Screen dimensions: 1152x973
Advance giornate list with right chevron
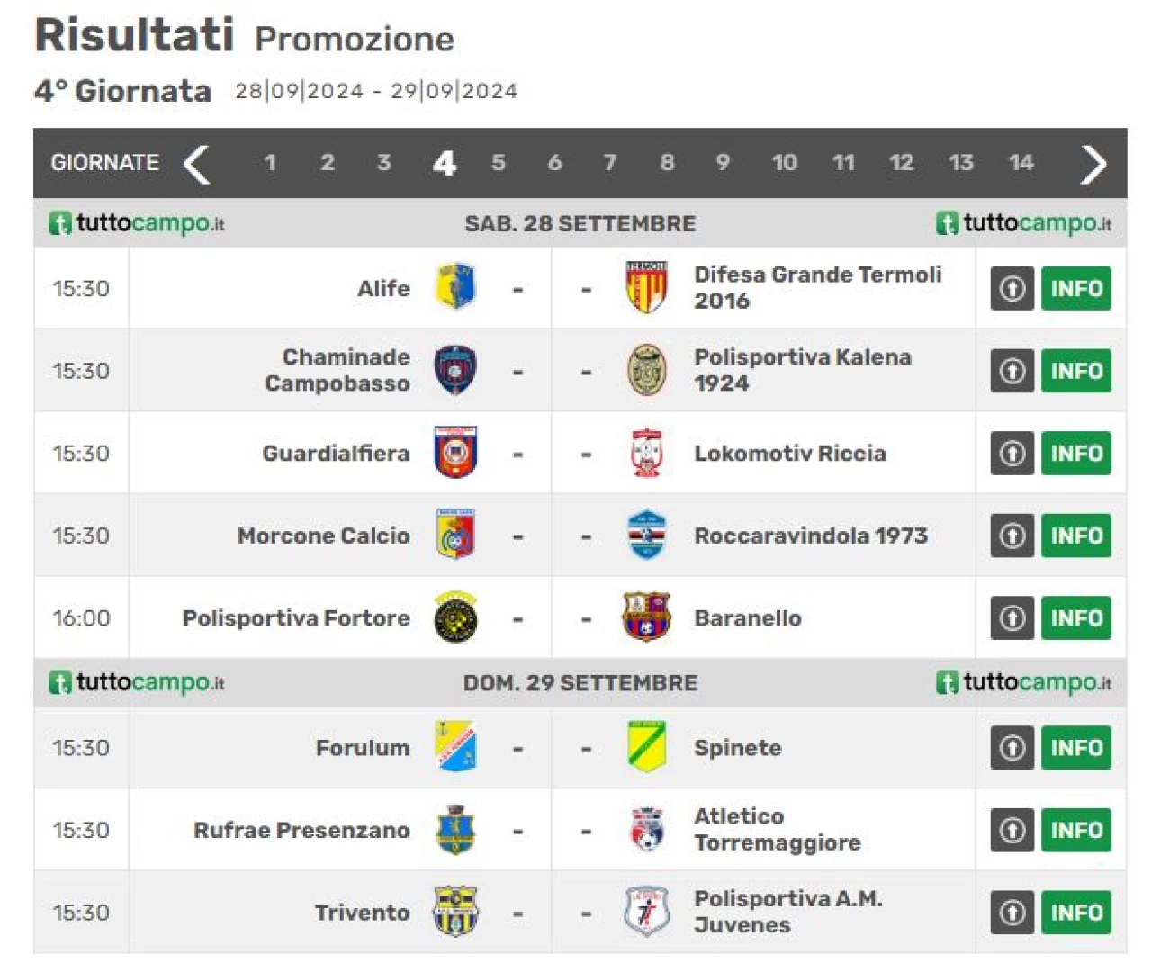click(1093, 164)
